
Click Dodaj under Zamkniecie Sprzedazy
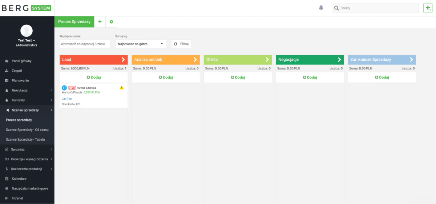click(382, 77)
